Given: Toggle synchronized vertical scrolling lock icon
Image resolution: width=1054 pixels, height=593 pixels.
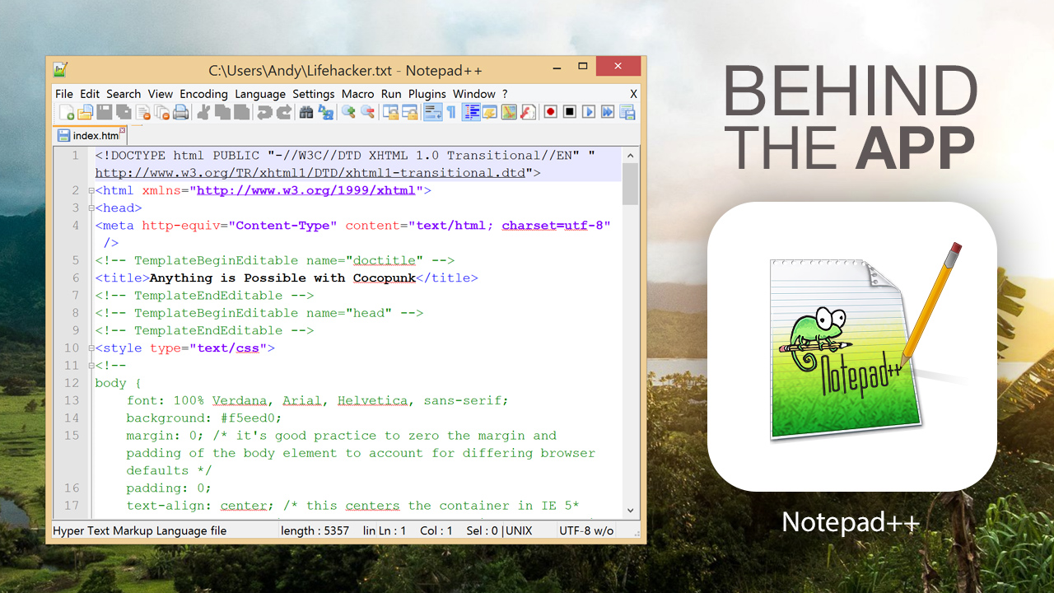Looking at the screenshot, I should coord(391,112).
